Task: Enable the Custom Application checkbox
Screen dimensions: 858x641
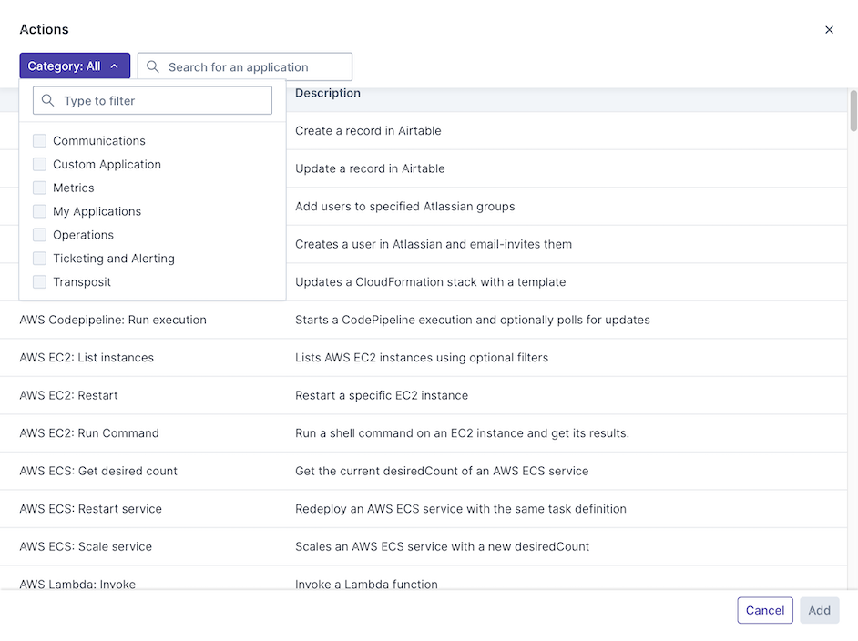Action: coord(39,164)
